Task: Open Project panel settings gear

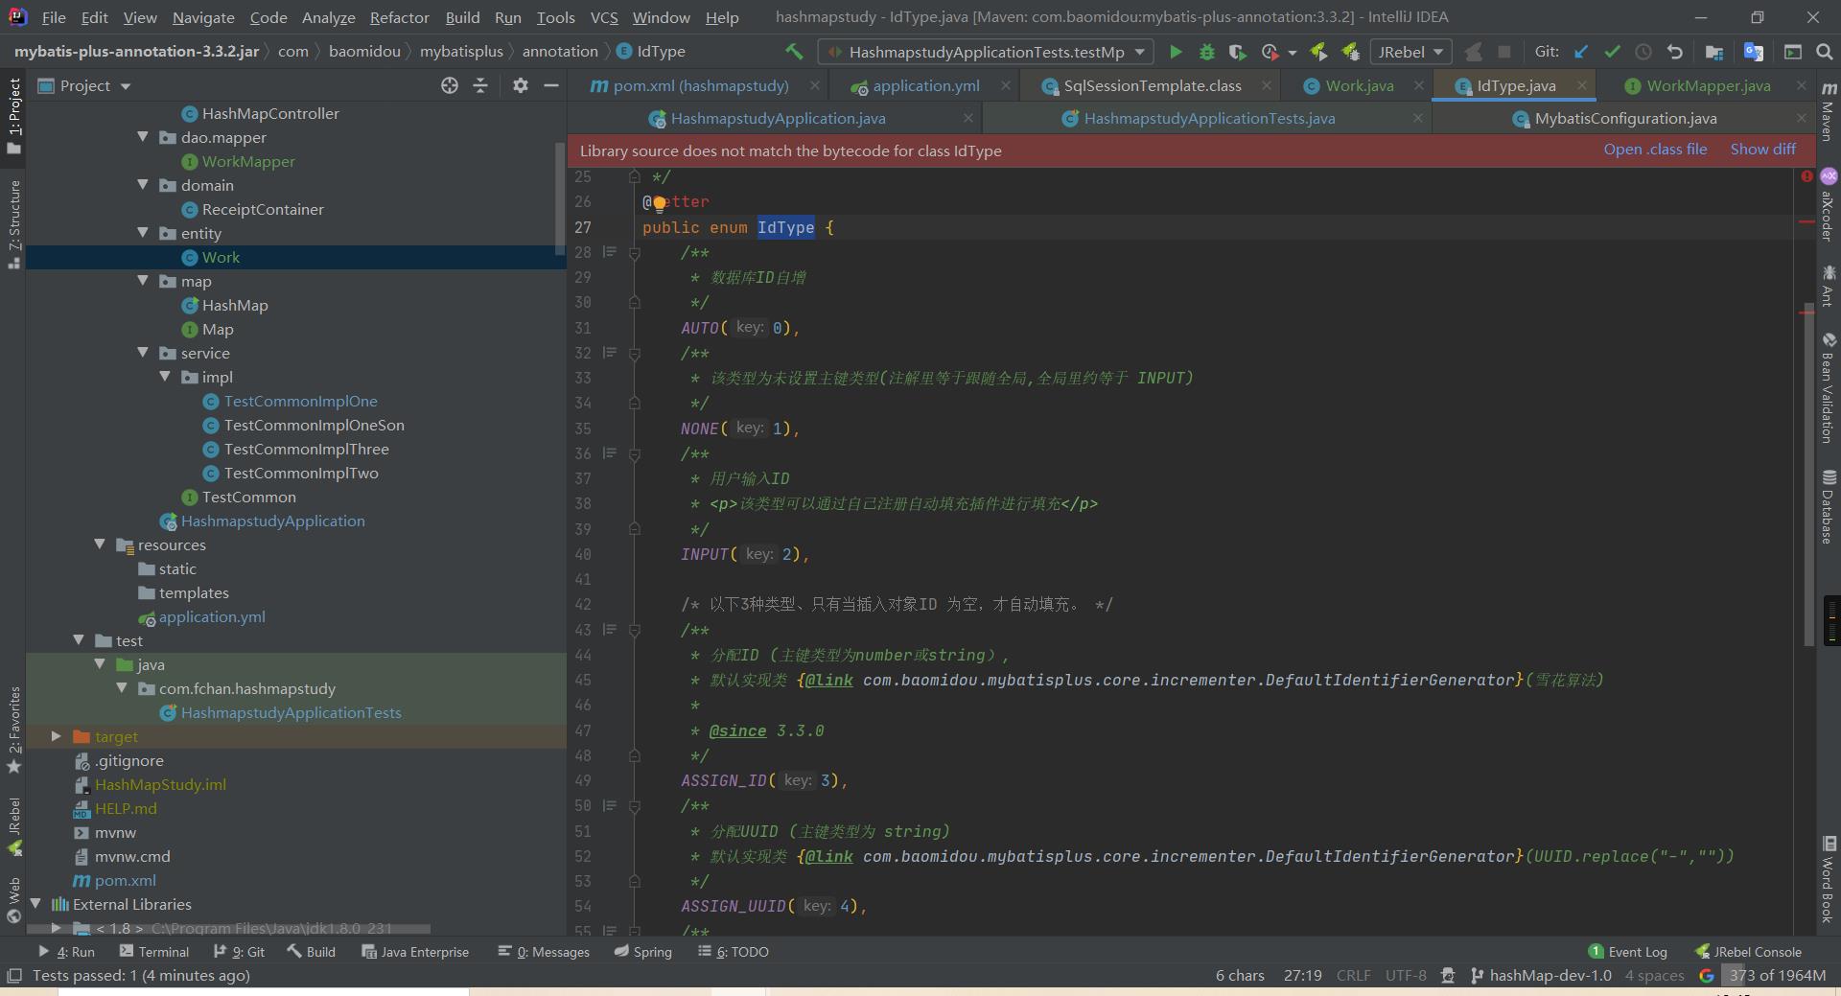Action: pos(521,85)
